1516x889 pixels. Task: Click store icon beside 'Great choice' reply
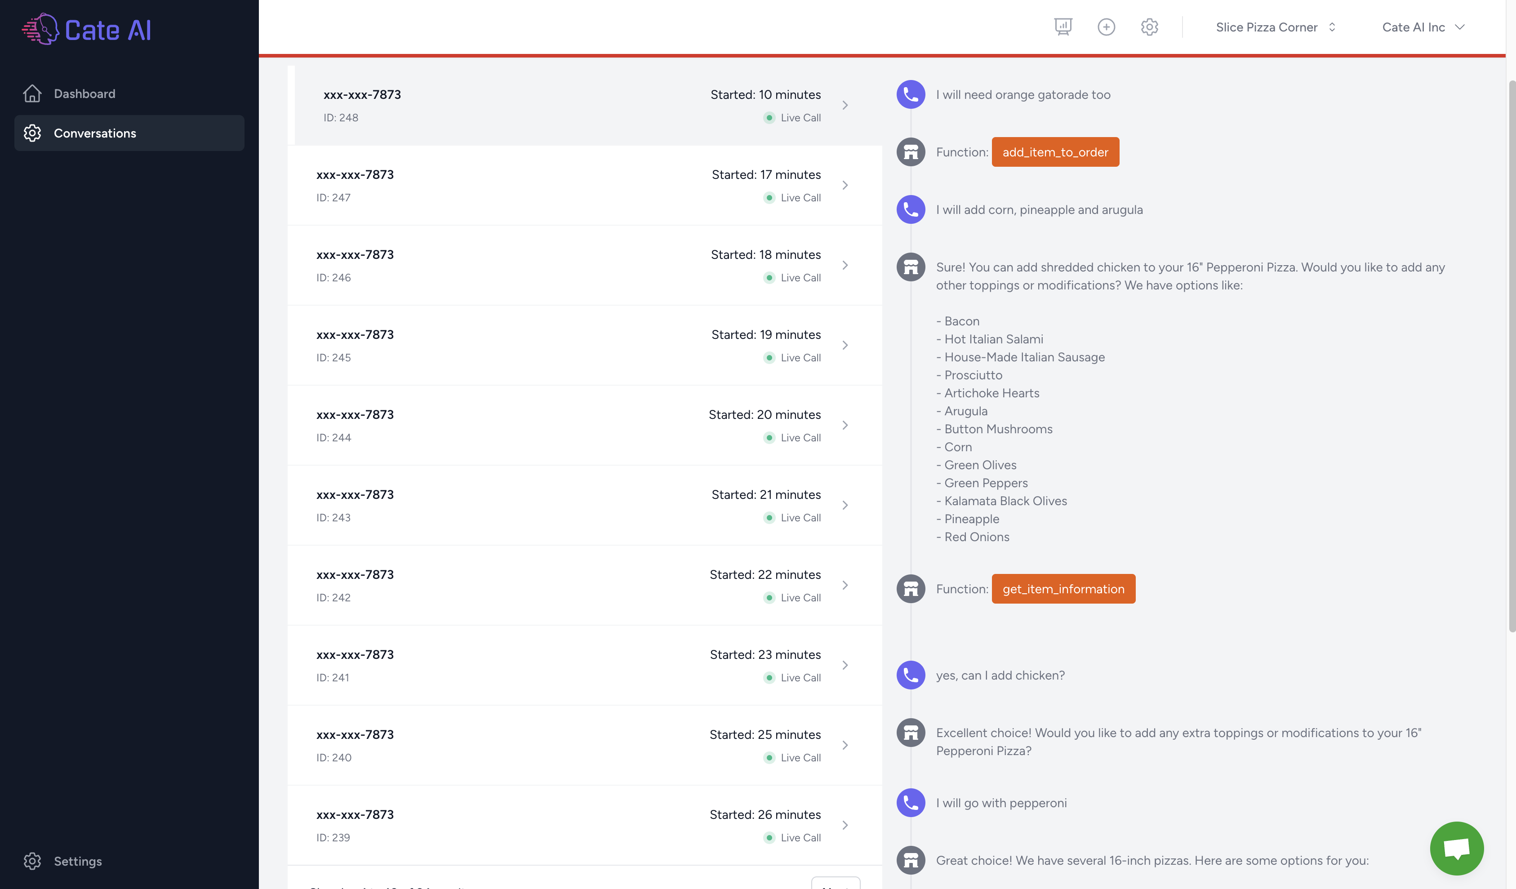point(911,860)
